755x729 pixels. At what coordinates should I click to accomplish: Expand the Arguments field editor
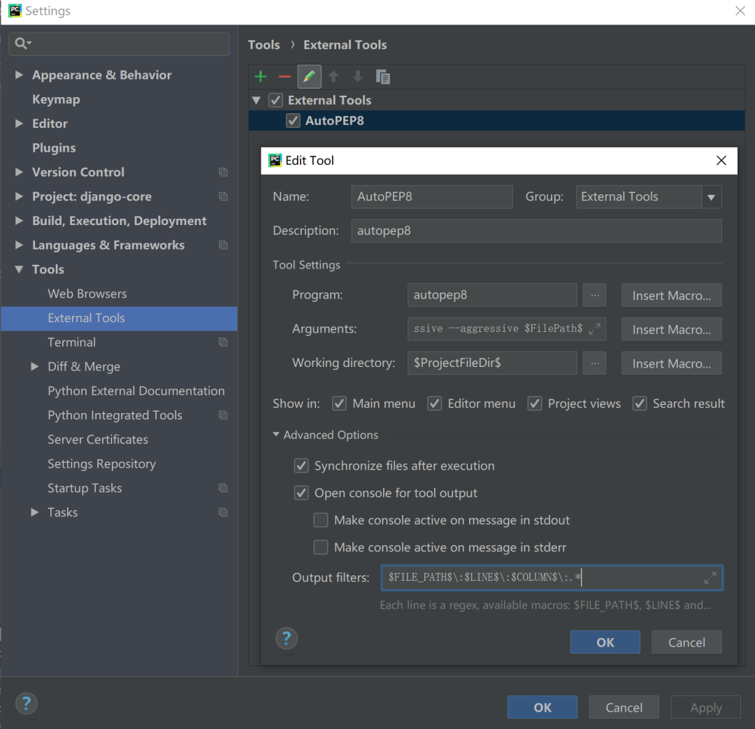tap(595, 329)
